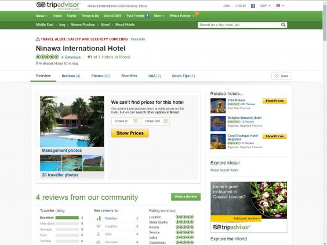Open Things to Do menu item
Viewport: 327px width, 245px height.
(x=90, y=16)
